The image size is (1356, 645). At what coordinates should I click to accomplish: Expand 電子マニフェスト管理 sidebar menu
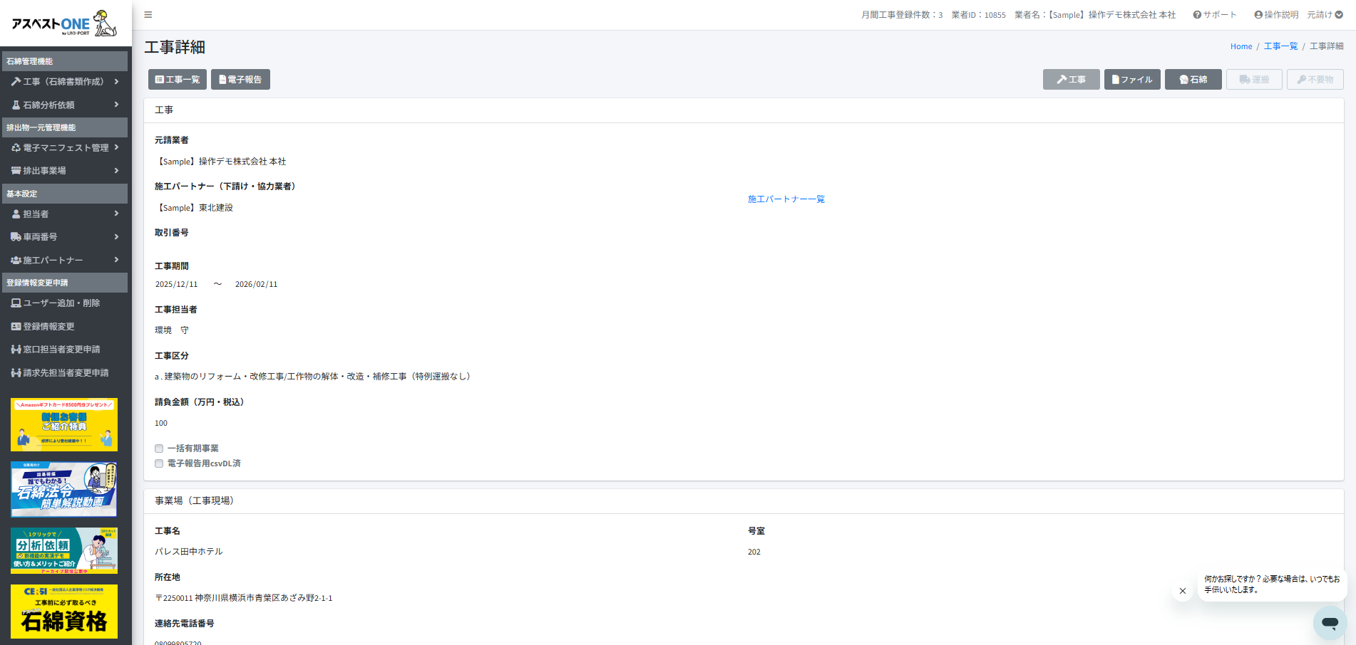tap(64, 148)
